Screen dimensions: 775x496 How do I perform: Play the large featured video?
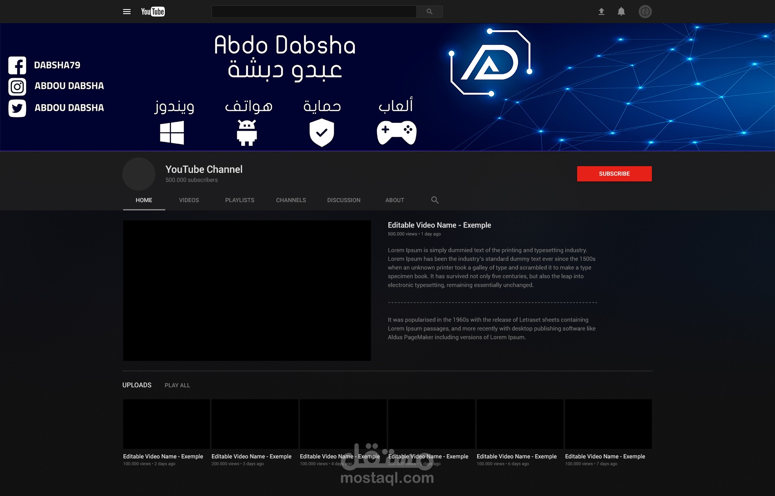pos(247,291)
